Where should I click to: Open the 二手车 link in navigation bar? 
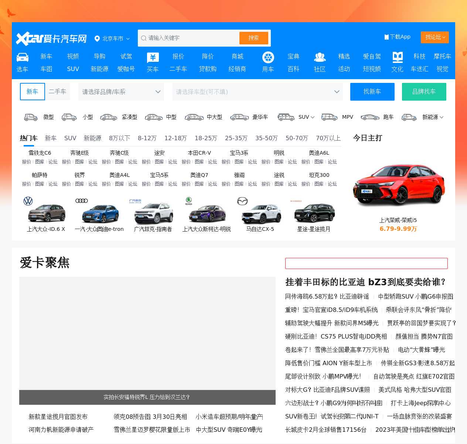178,69
